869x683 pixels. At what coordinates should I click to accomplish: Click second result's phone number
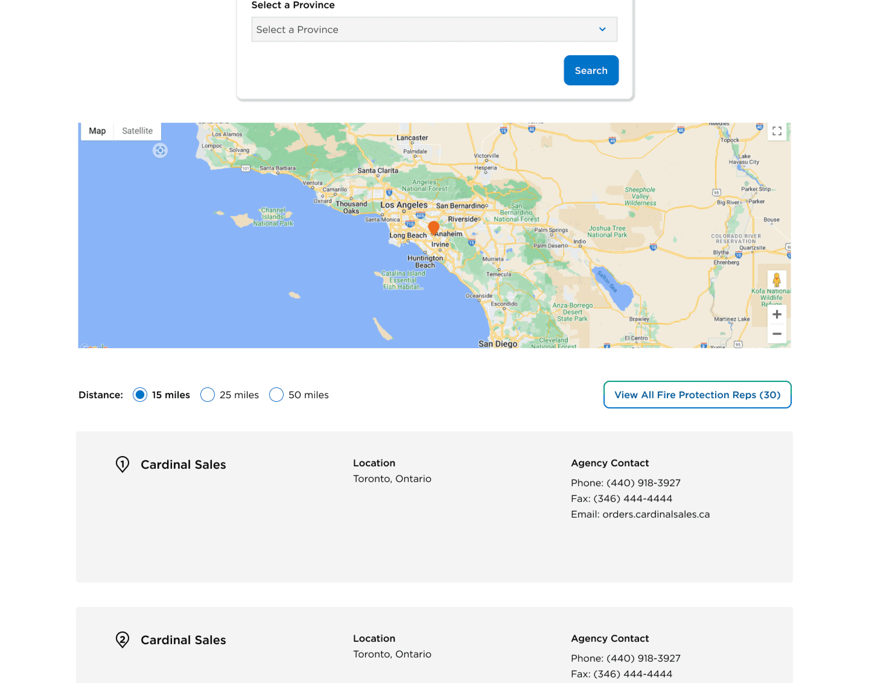(643, 659)
